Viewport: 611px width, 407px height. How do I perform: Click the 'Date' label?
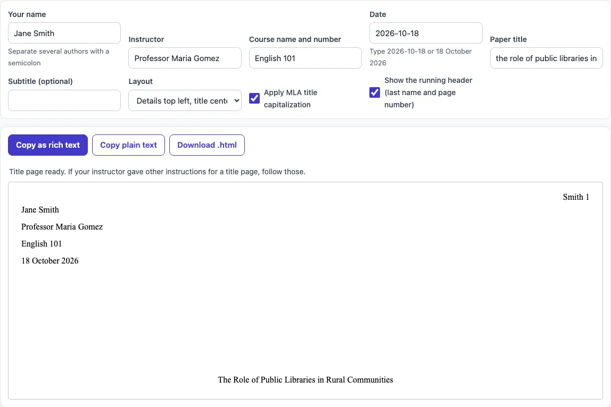(x=378, y=14)
